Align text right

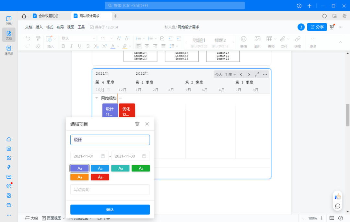(155, 46)
